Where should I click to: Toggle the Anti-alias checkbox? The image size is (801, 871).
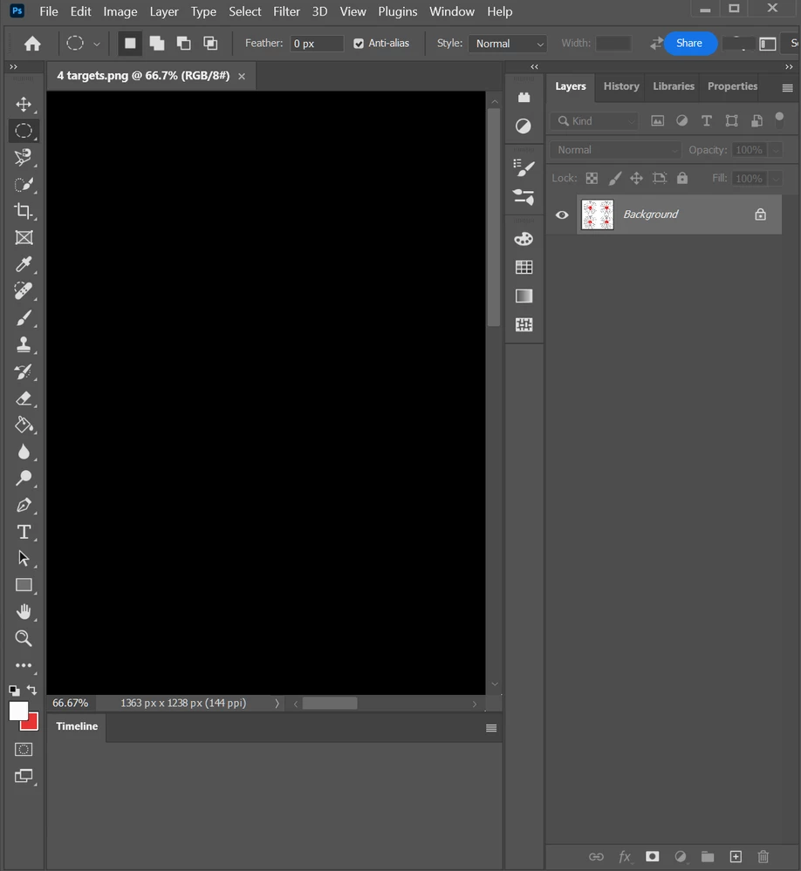coord(359,44)
